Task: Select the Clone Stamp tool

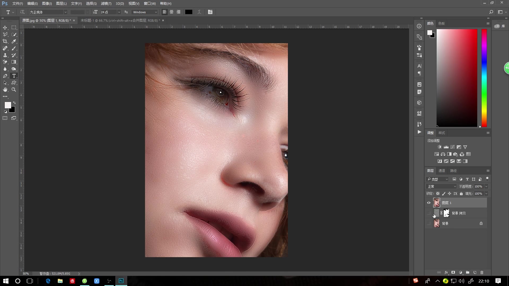Action: [x=5, y=55]
